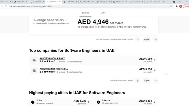The width and height of the screenshot is (189, 106).
Task: Focus the address bar URL
Action: tap(33, 6)
